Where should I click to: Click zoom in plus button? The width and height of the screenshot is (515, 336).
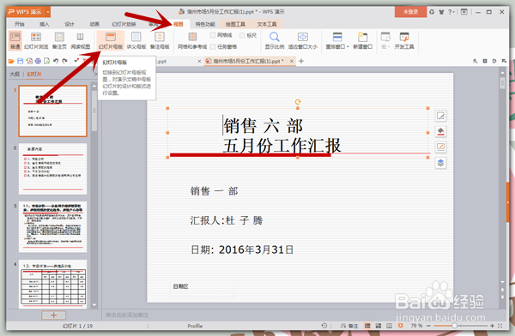[x=492, y=326]
